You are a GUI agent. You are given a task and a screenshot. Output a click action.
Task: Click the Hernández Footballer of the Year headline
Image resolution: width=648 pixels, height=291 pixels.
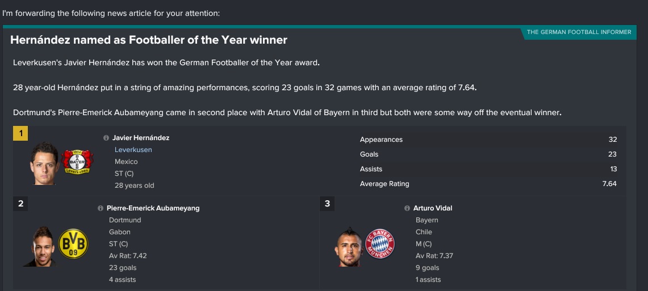click(x=148, y=40)
